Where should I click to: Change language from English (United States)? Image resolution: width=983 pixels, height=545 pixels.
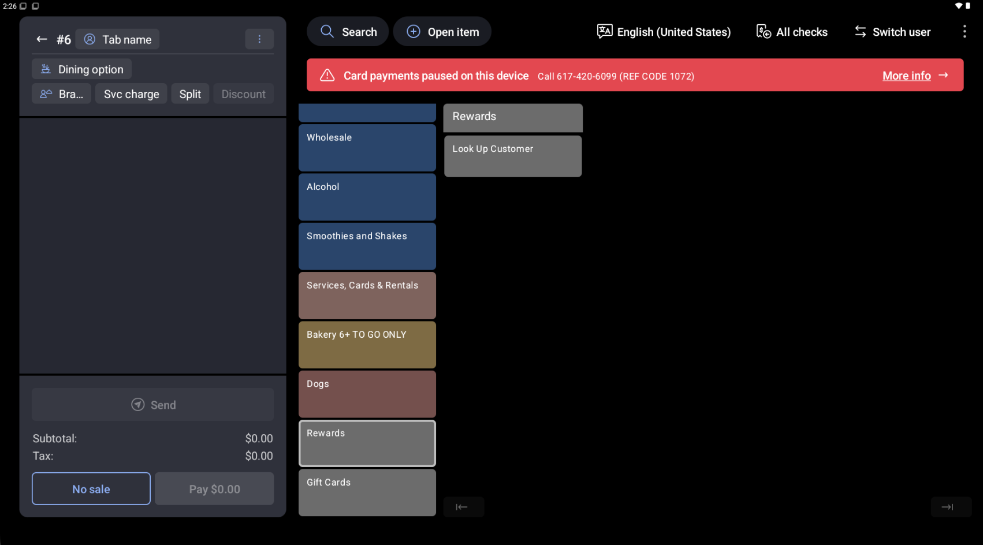tap(664, 32)
